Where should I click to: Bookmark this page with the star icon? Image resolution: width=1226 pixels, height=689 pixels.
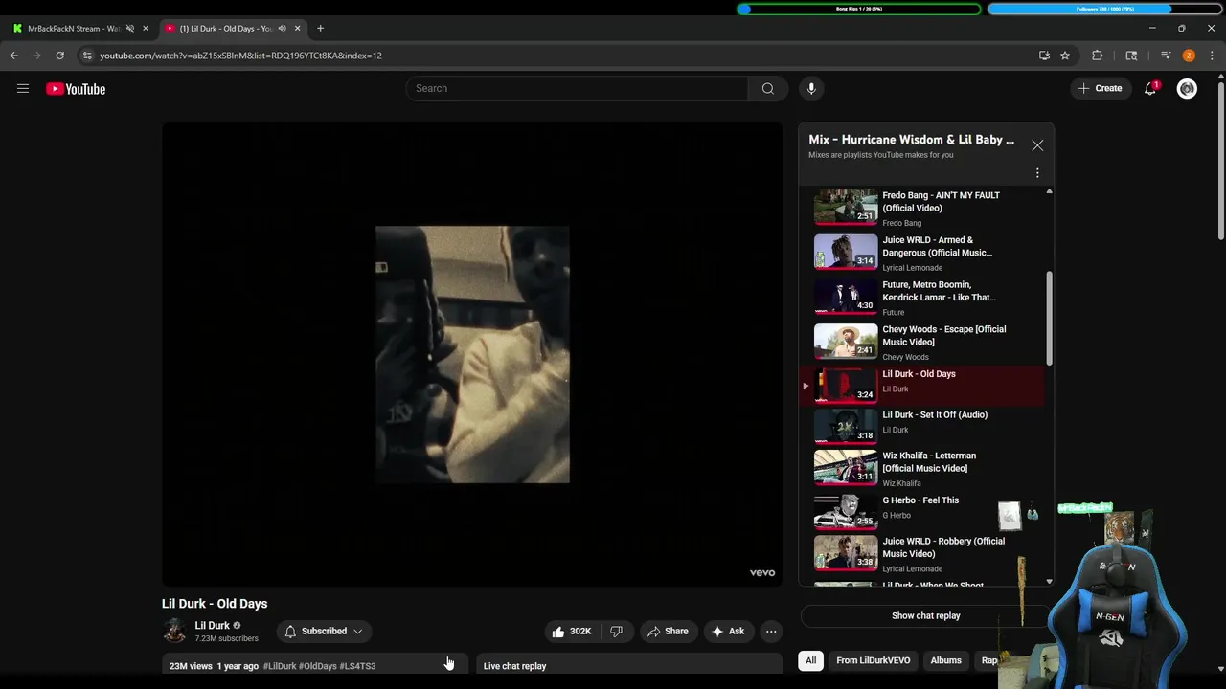[1065, 56]
